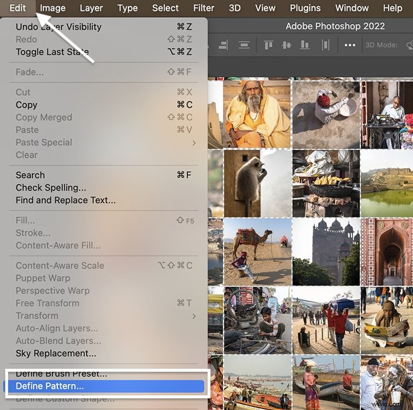Click the align top edges icon
The width and height of the screenshot is (413, 410).
point(268,45)
